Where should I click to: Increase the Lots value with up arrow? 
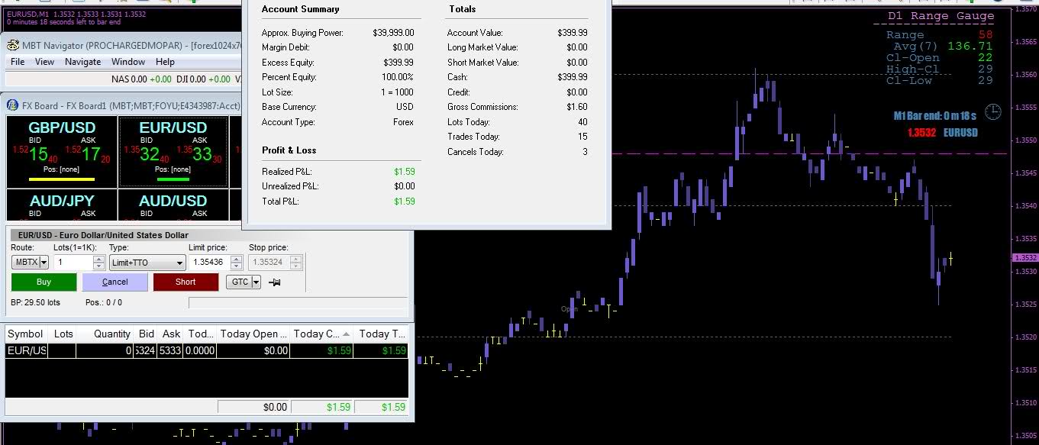tap(99, 259)
